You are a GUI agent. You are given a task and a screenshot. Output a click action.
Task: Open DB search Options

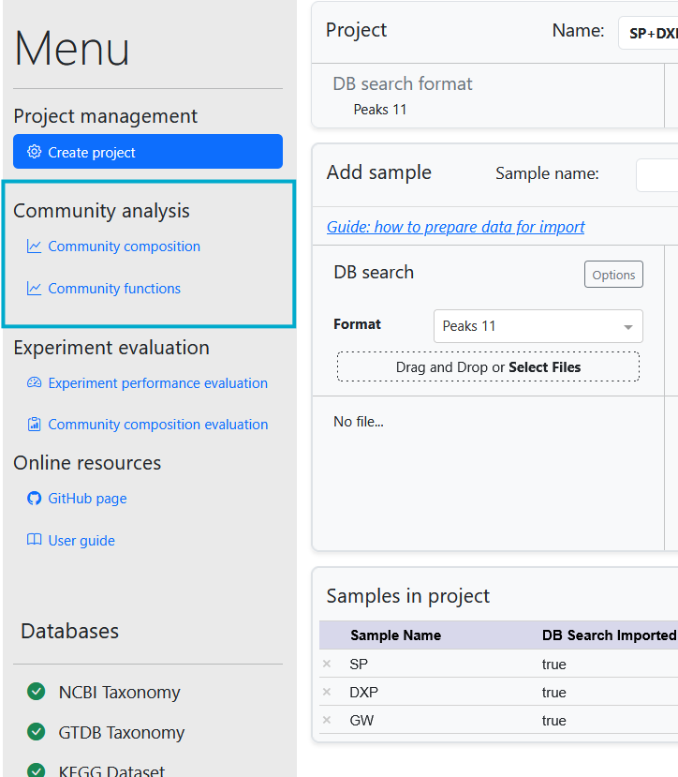click(x=613, y=275)
